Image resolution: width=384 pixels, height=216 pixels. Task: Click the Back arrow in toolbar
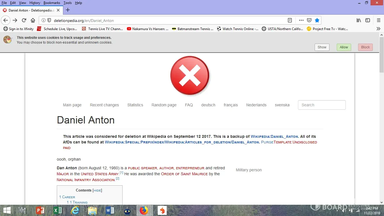pos(6,20)
